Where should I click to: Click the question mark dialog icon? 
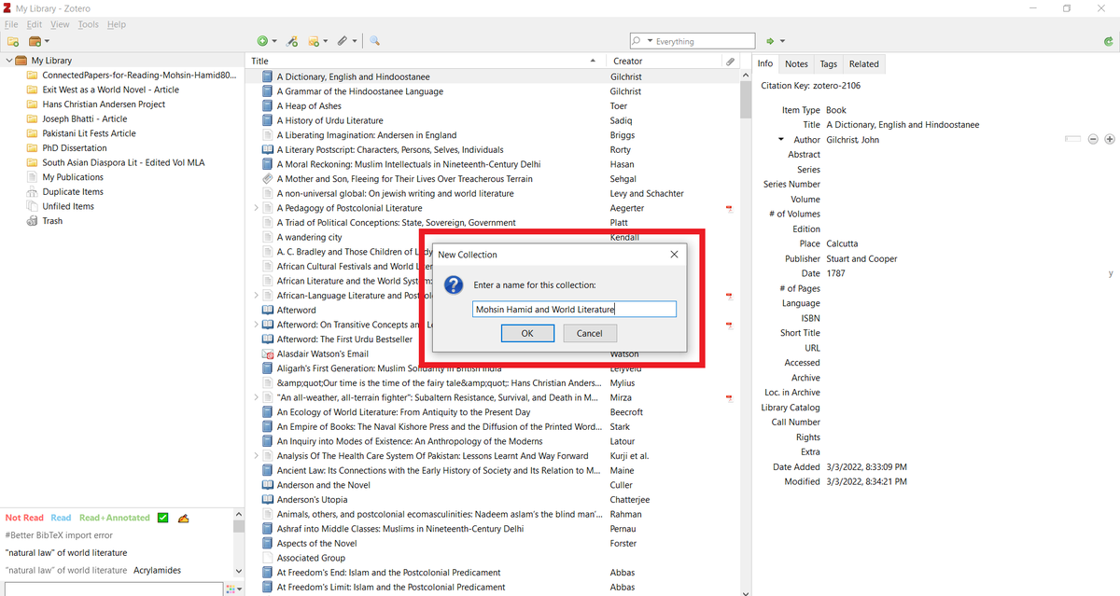click(x=453, y=285)
